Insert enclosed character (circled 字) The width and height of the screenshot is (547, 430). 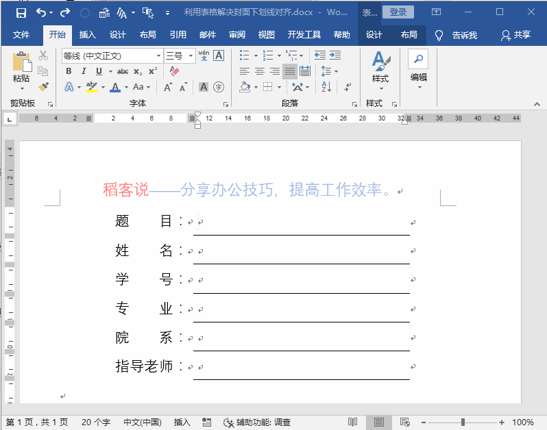tap(219, 87)
